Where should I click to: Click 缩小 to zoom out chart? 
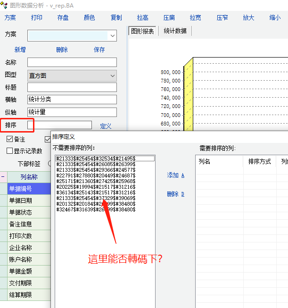coord(275,18)
